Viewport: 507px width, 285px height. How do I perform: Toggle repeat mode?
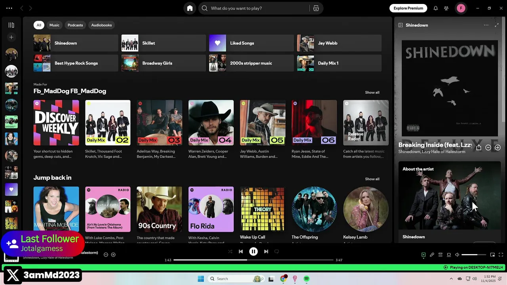277,251
